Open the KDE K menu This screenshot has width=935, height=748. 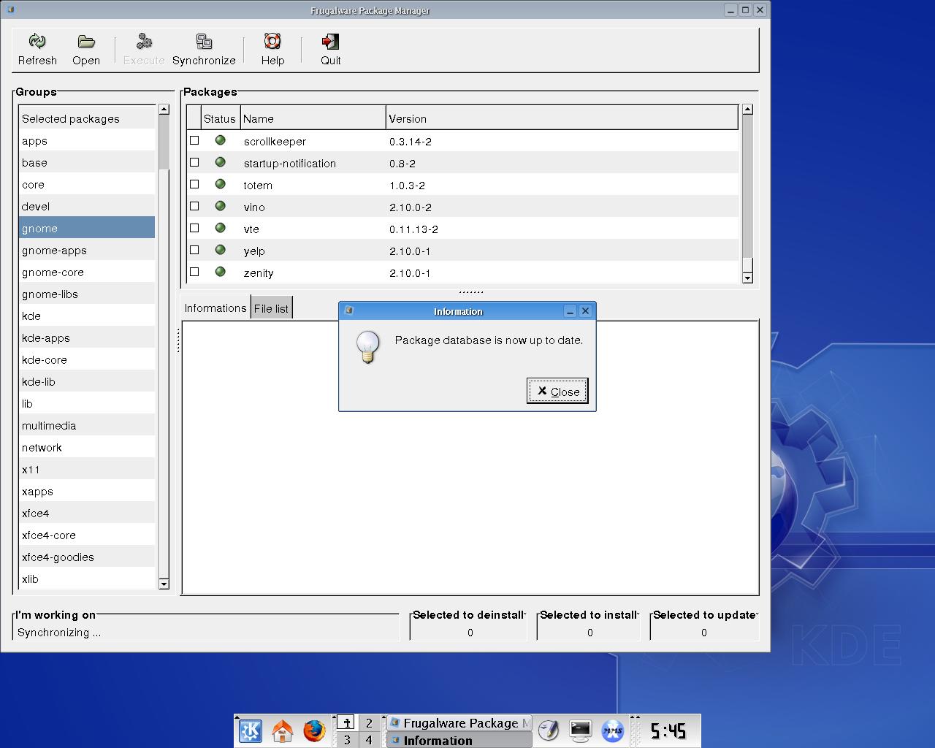251,730
